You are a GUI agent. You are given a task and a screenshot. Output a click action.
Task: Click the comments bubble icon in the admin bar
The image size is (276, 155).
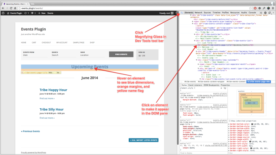[x=32, y=13]
